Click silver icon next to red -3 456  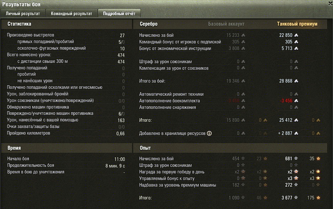[x=296, y=101]
